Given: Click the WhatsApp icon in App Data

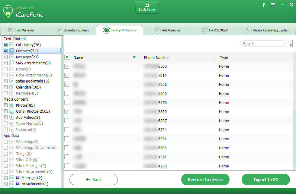Looking at the screenshot, I should (x=12, y=141).
